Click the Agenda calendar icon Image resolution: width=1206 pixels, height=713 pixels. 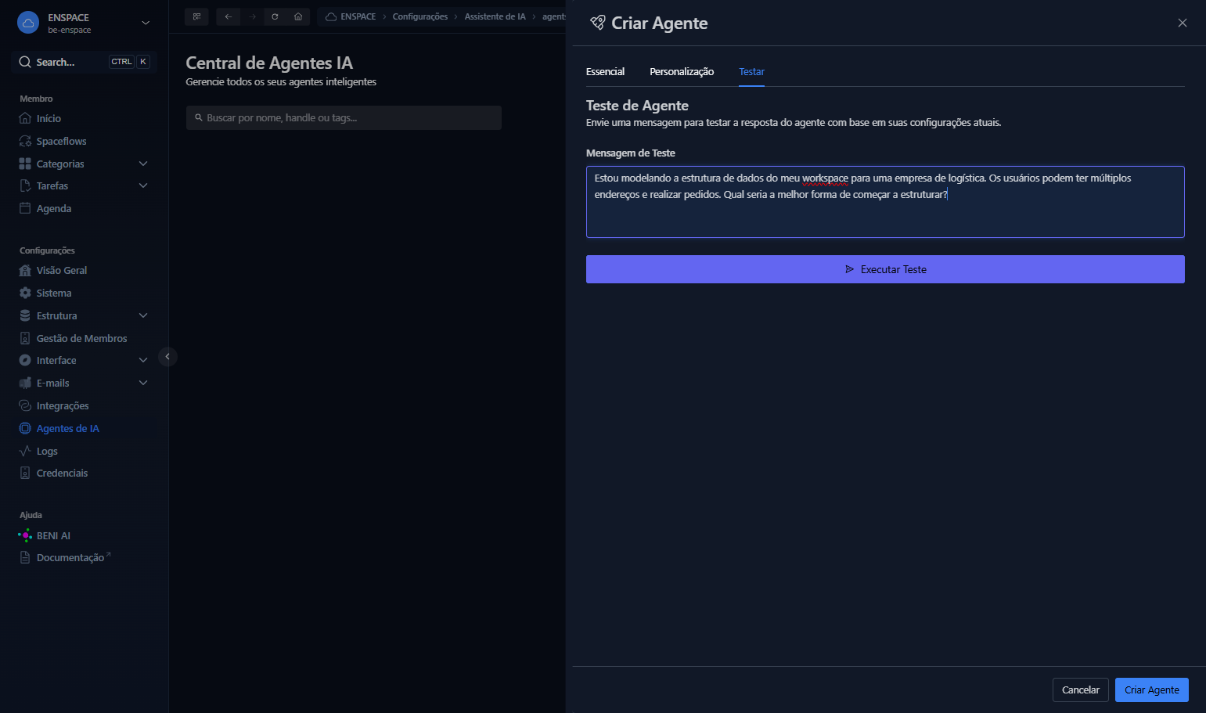point(25,208)
